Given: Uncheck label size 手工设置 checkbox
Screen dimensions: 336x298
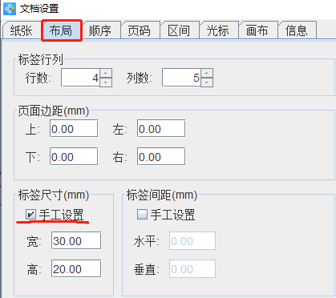Looking at the screenshot, I should tap(30, 214).
